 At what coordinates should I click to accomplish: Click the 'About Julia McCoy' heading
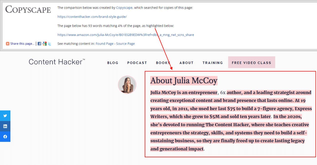(184, 81)
